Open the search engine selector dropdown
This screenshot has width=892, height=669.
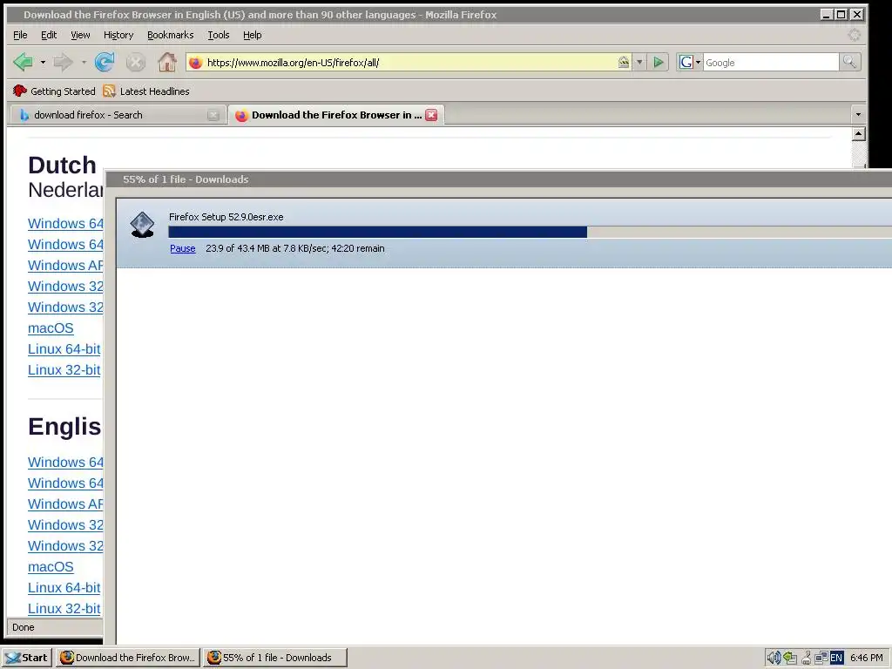pos(690,62)
